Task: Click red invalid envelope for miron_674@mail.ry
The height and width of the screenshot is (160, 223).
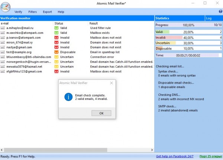Action: click(x=56, y=42)
